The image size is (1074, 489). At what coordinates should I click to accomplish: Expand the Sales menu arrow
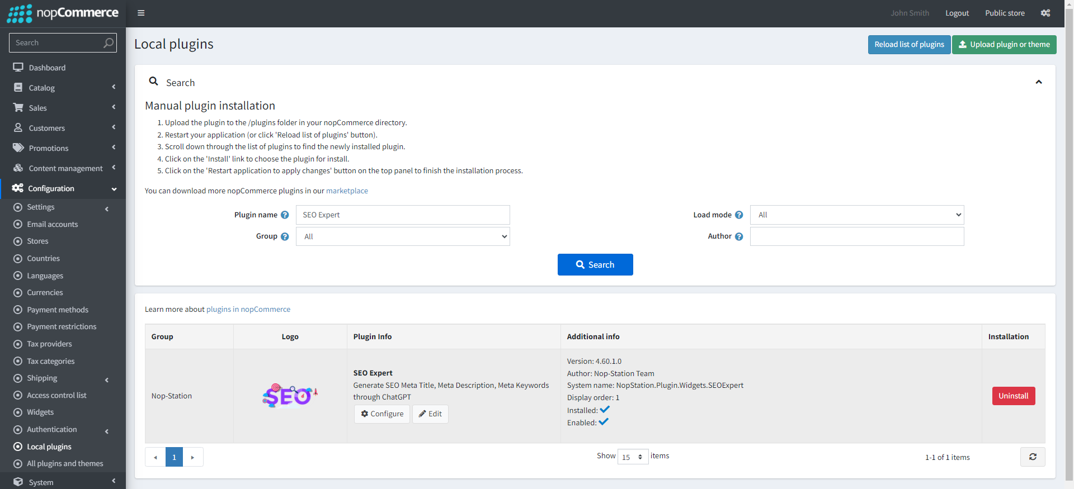coord(114,107)
